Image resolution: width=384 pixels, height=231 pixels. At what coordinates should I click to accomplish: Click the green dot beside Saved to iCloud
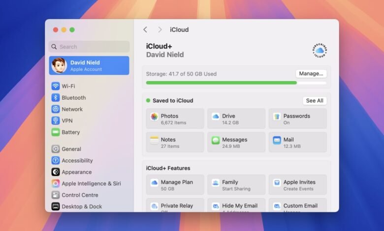[148, 100]
